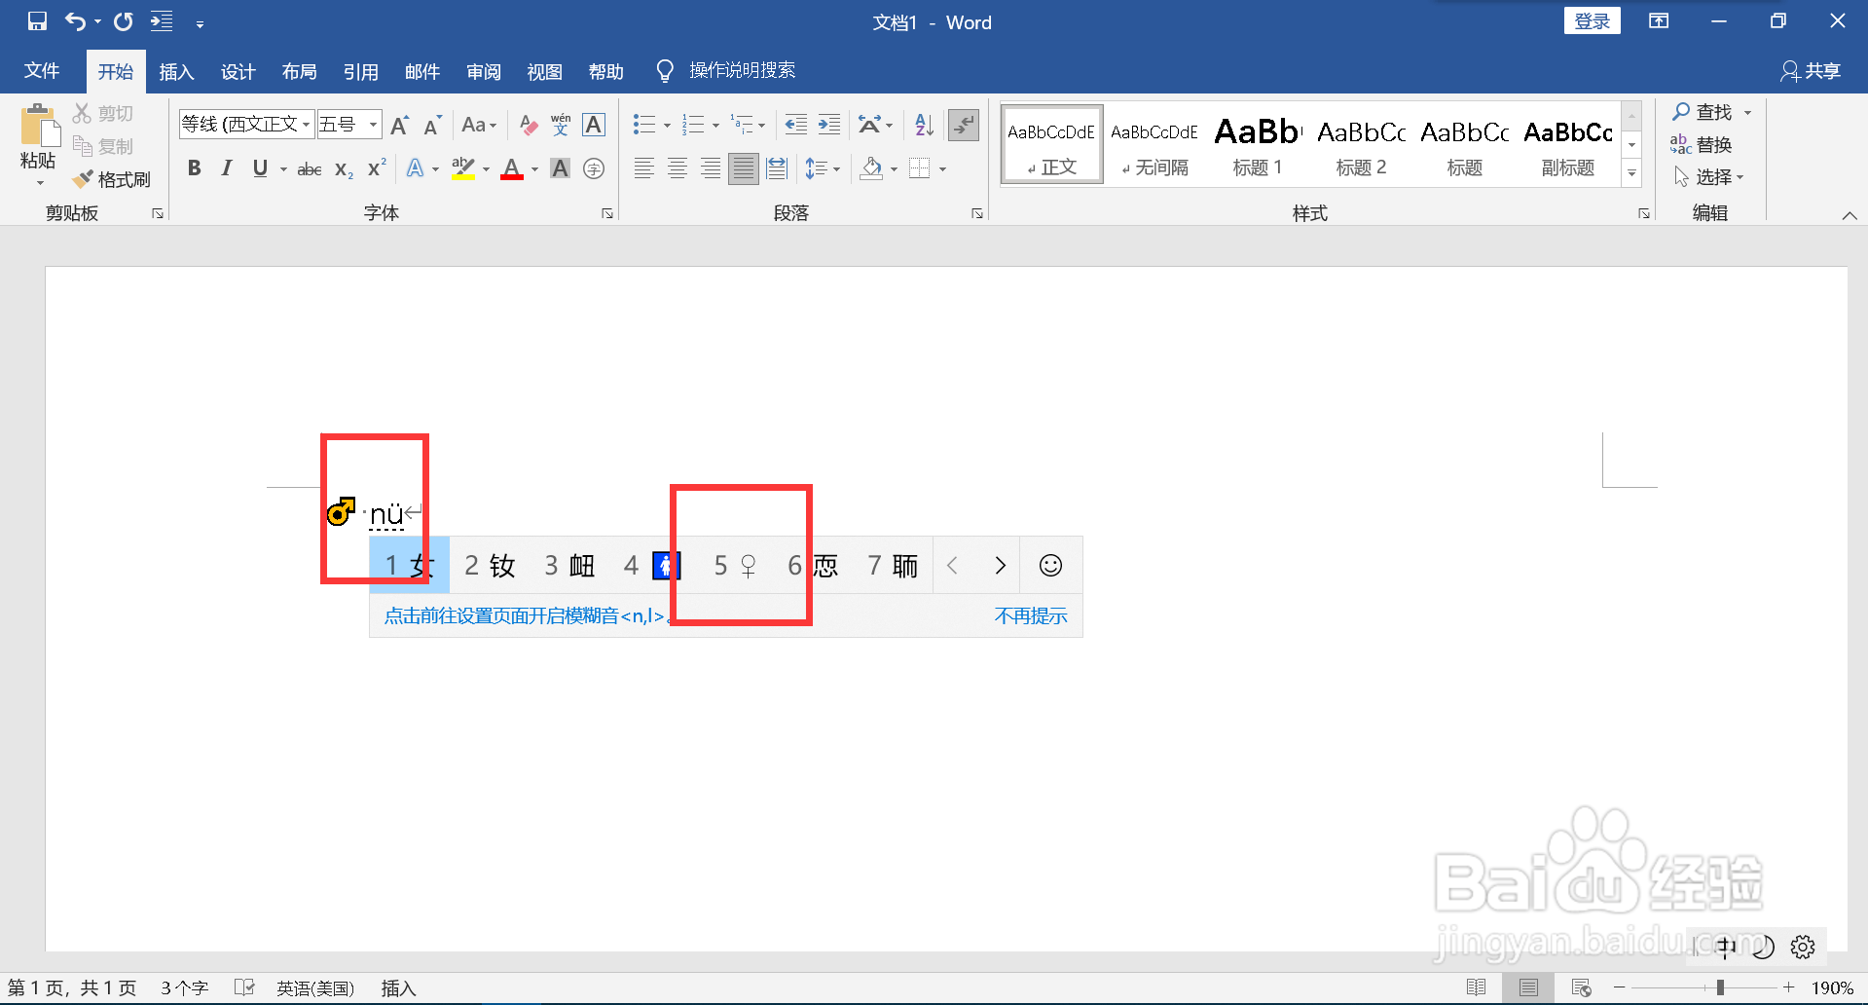Toggle justified alignment
Viewport: 1868px width, 1005px height.
(744, 168)
